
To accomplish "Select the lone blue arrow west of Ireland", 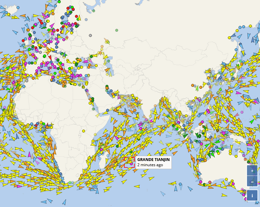I will pyautogui.click(x=15, y=32).
